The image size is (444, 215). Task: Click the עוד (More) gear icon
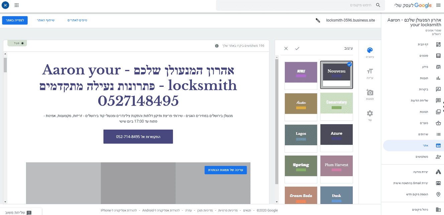click(x=369, y=114)
